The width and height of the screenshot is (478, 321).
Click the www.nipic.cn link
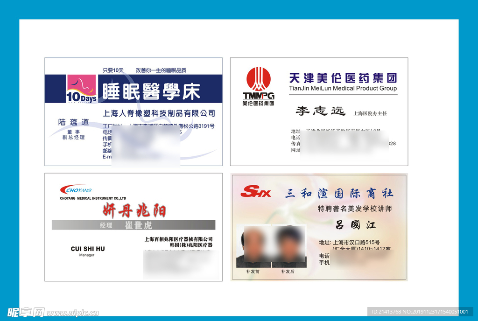pyautogui.click(x=73, y=313)
